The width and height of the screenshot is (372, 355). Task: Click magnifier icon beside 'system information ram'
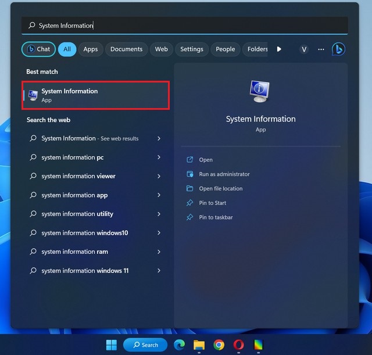tap(33, 252)
